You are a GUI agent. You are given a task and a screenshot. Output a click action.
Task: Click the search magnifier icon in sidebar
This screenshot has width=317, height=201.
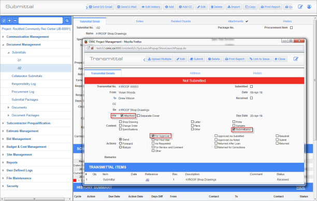coord(67,20)
